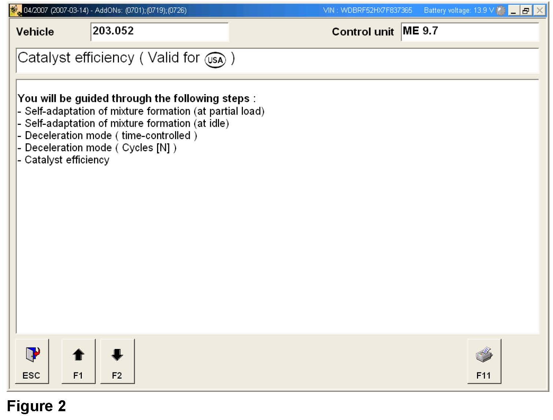Image resolution: width=553 pixels, height=420 pixels.
Task: Minimize the diagnostic window
Action: tap(513, 11)
